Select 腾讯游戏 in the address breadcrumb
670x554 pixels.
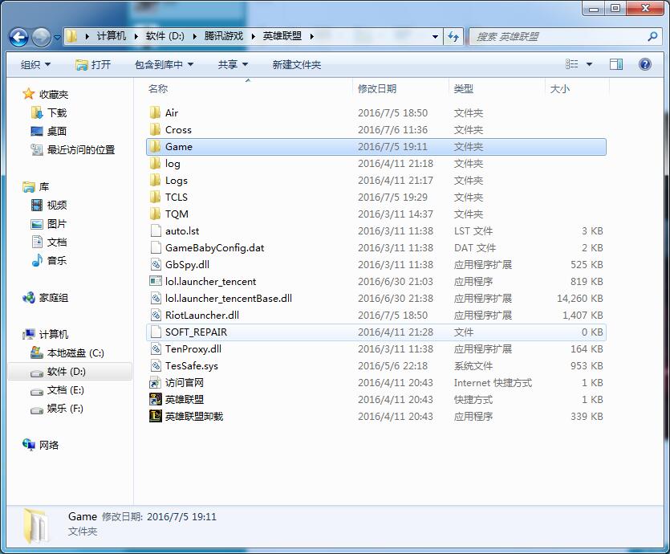224,36
